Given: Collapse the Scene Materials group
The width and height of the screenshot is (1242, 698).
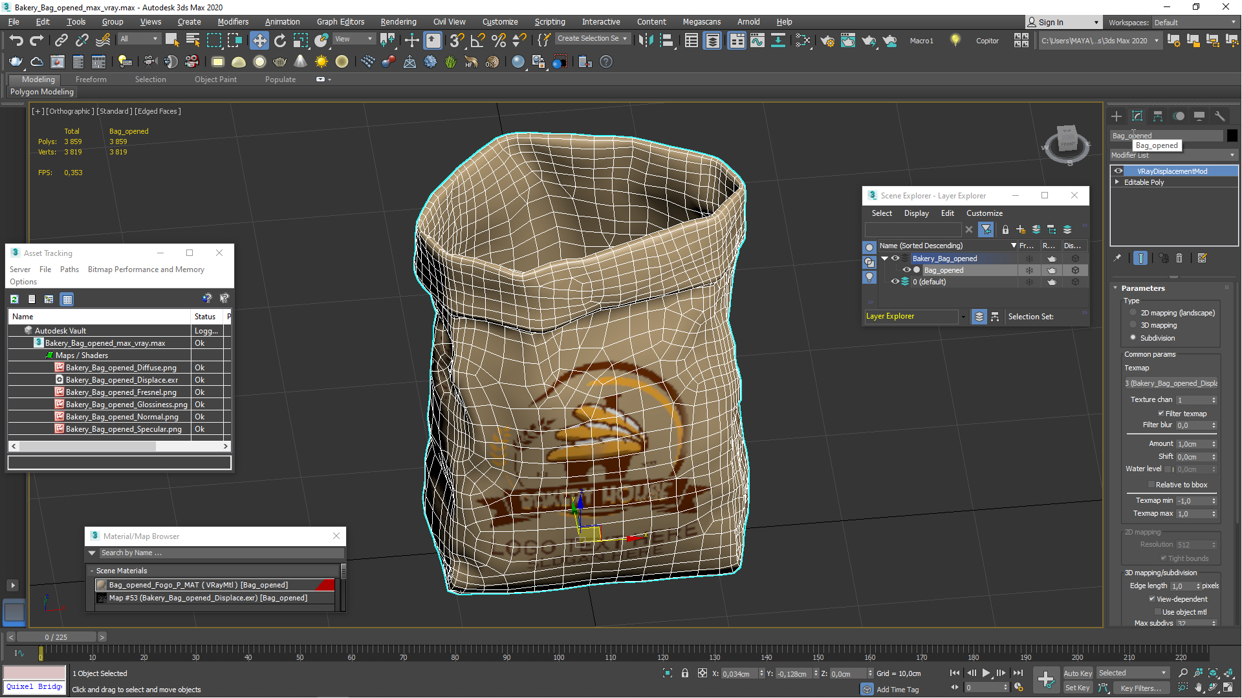Looking at the screenshot, I should [92, 571].
